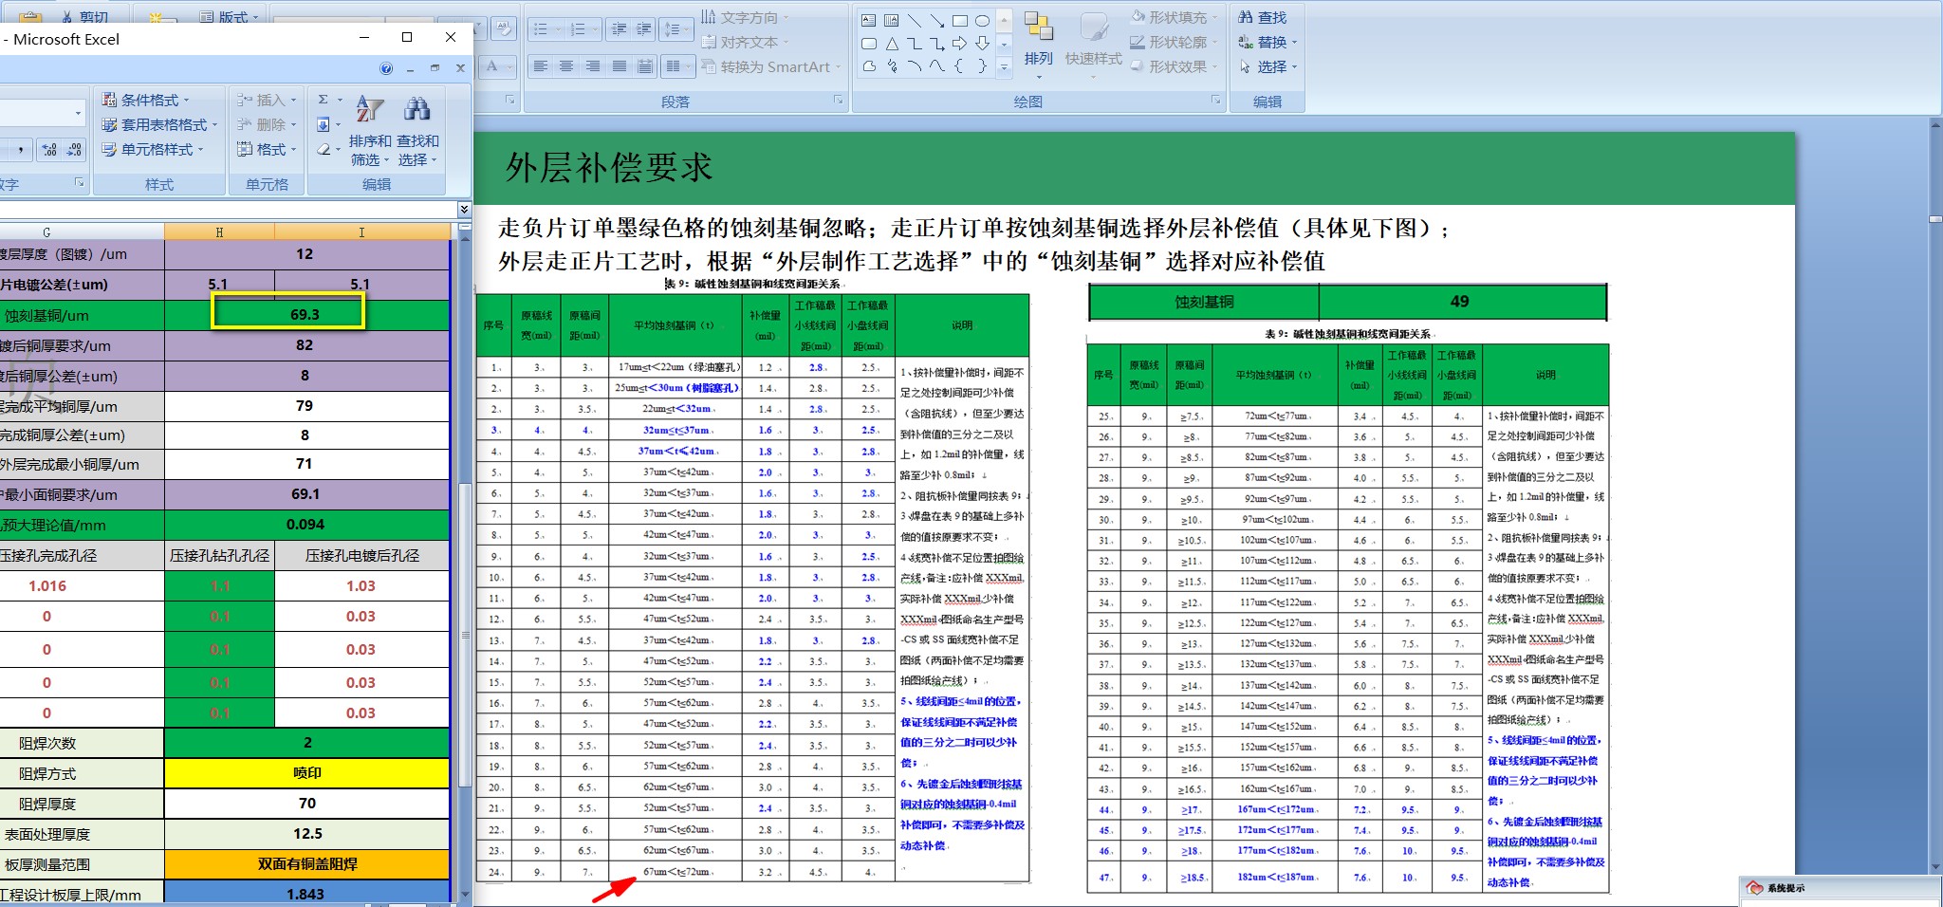Click 形状填充 shape fill button

1173,17
